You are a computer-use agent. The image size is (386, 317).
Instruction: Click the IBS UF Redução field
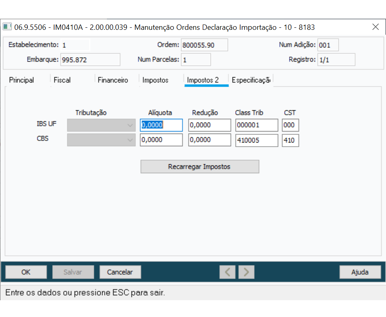pyautogui.click(x=209, y=125)
